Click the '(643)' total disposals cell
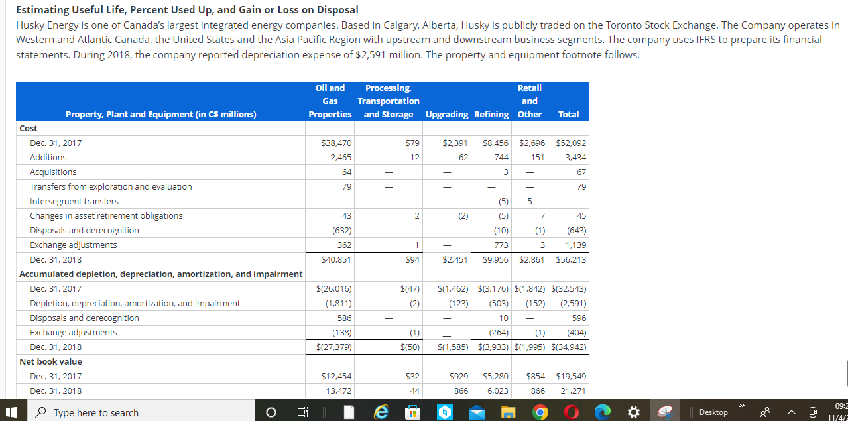 click(x=576, y=230)
